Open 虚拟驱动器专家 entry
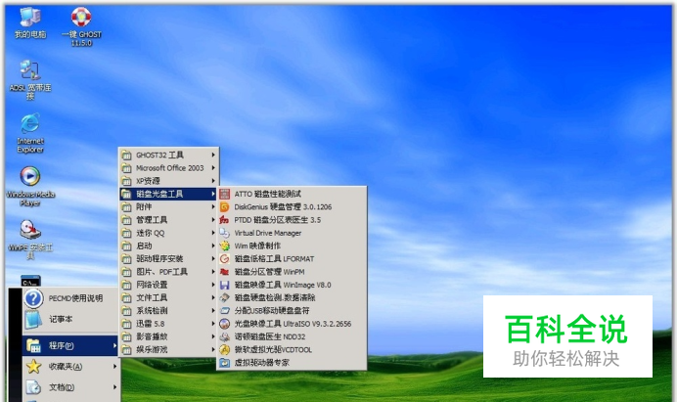 292,362
